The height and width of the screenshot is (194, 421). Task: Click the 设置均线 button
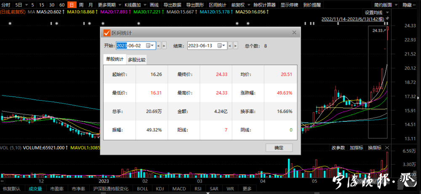click(373, 13)
